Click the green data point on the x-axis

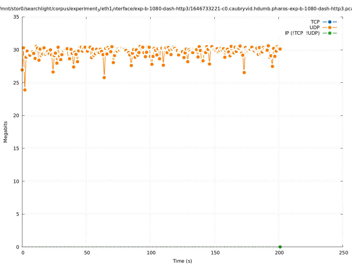click(x=280, y=247)
